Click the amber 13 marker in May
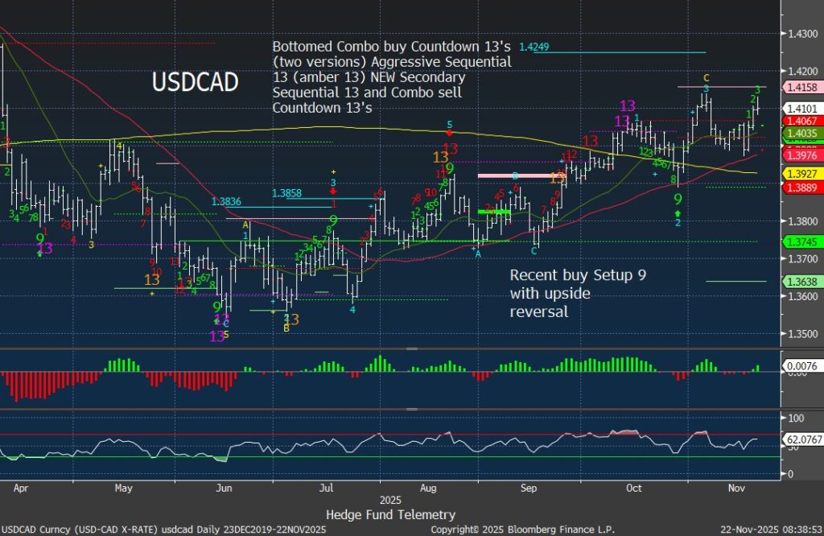 (151, 280)
